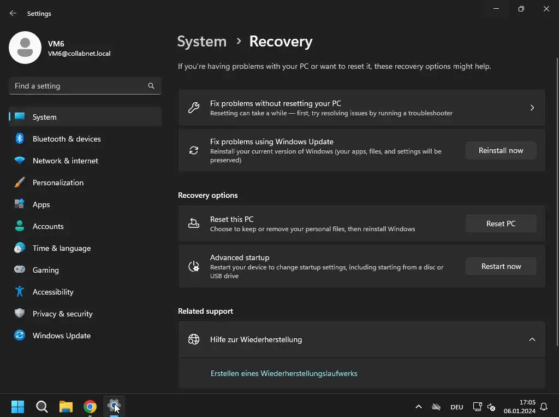Select Personalization in the sidebar
559x417 pixels.
pyautogui.click(x=85, y=182)
